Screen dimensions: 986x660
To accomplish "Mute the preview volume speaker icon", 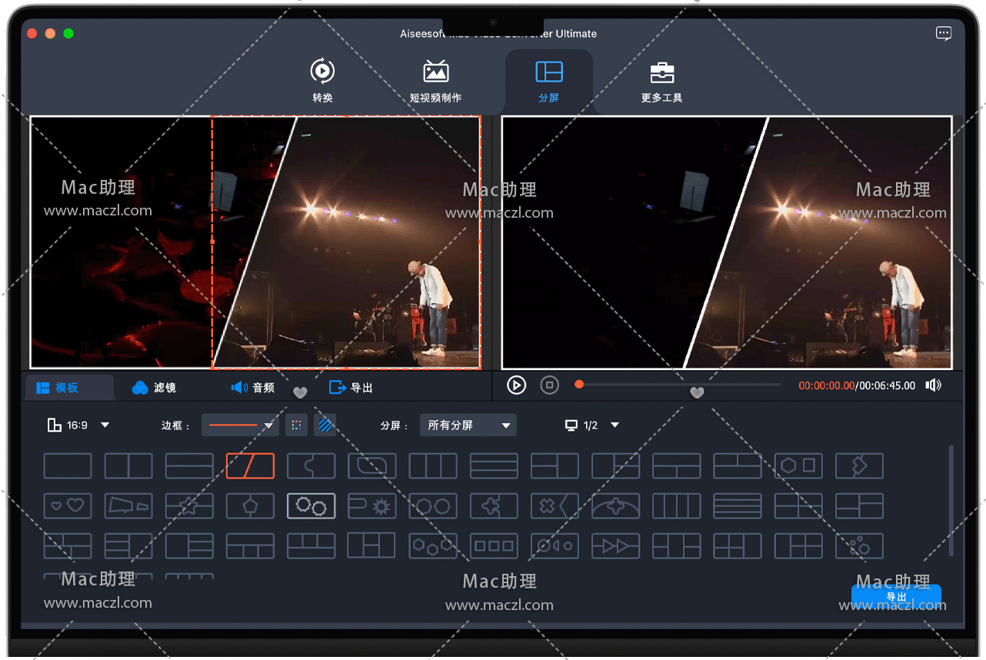I will click(x=933, y=385).
